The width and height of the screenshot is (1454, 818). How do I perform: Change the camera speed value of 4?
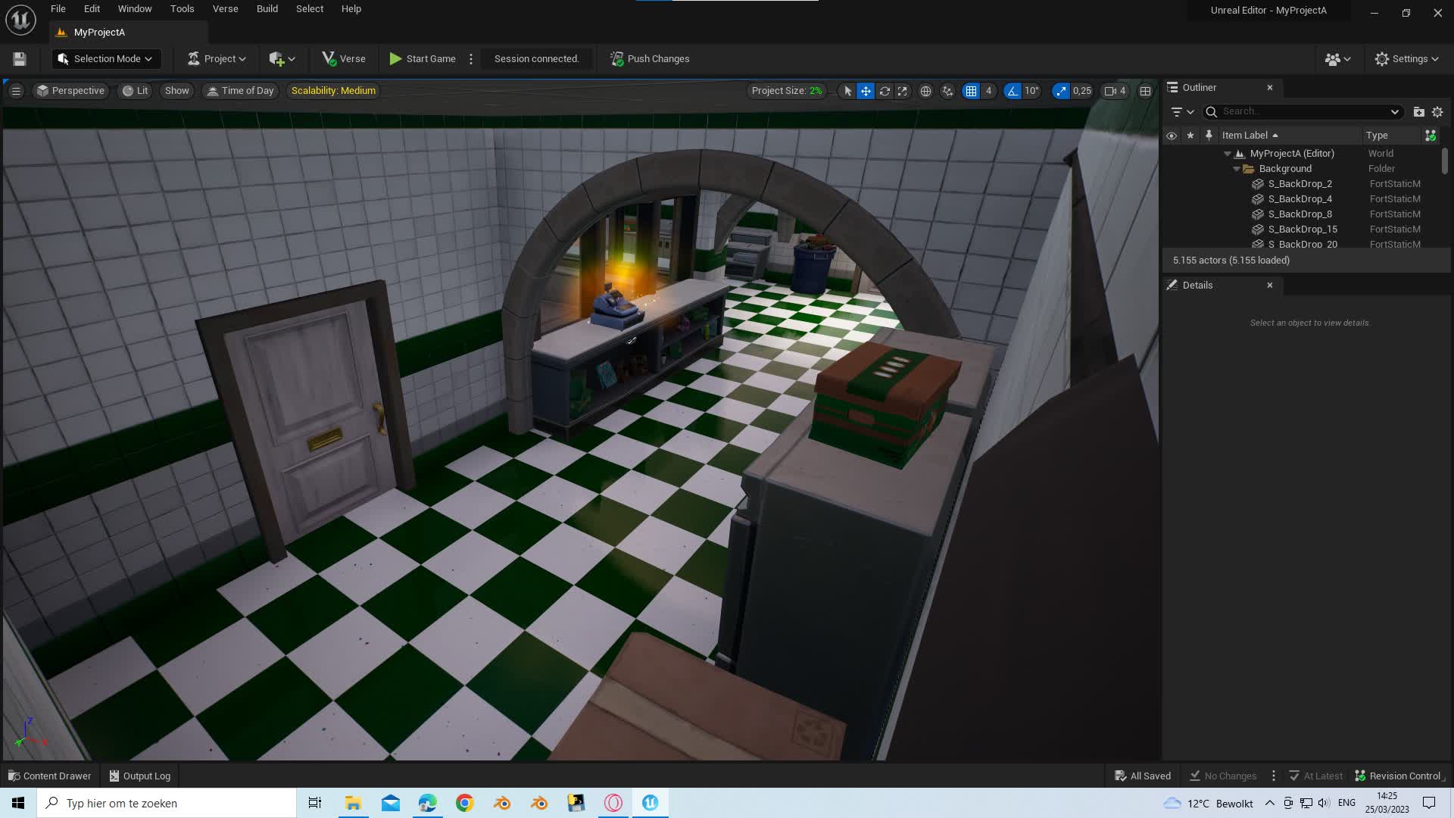point(1115,91)
